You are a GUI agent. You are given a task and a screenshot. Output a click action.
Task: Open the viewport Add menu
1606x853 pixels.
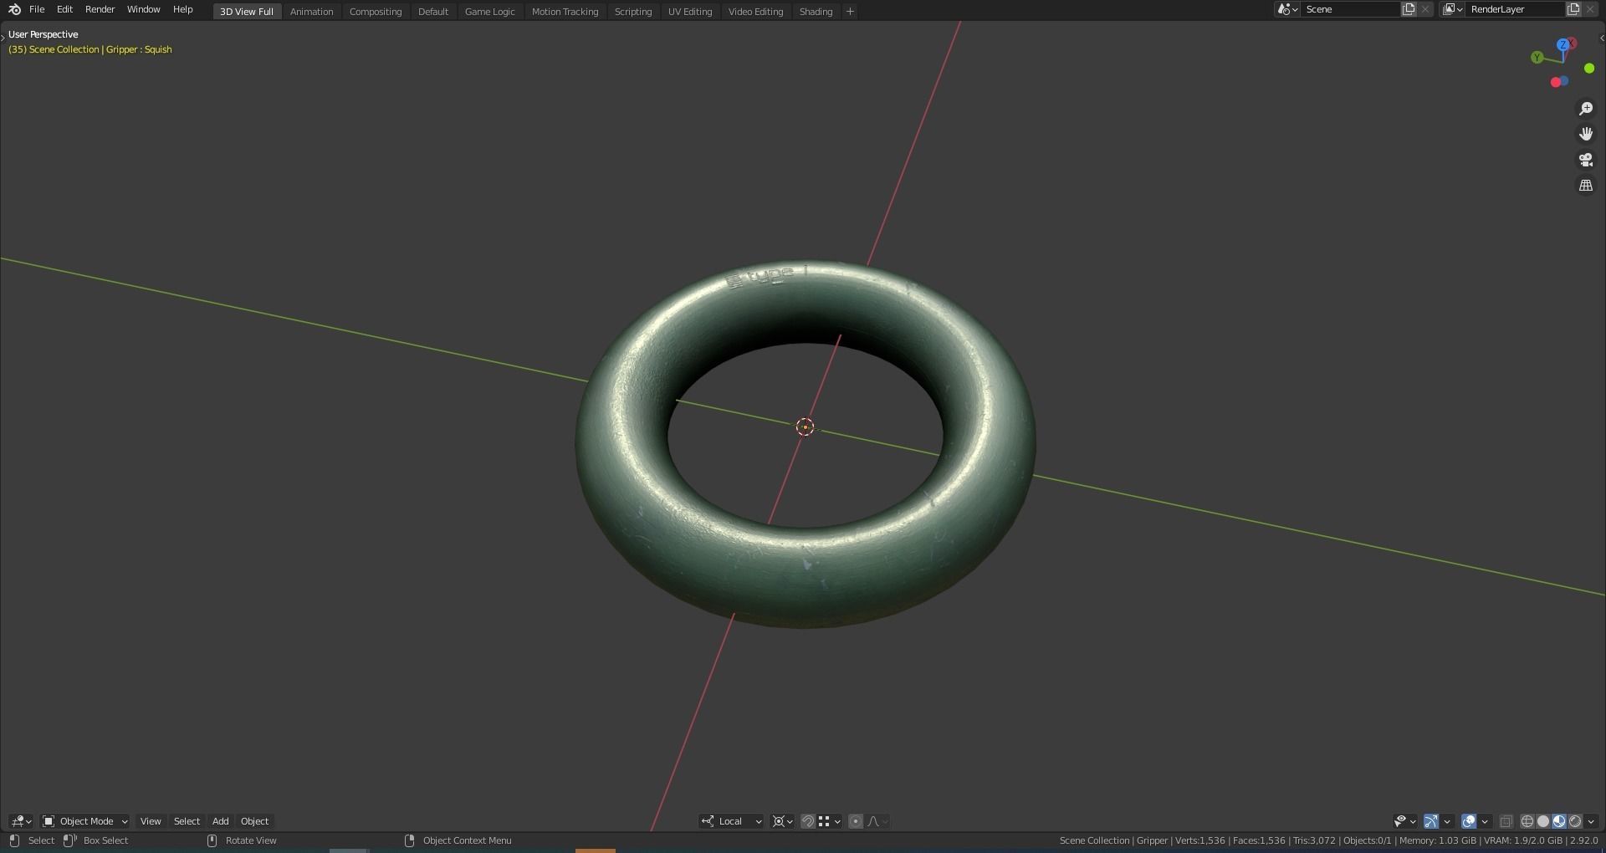221,821
